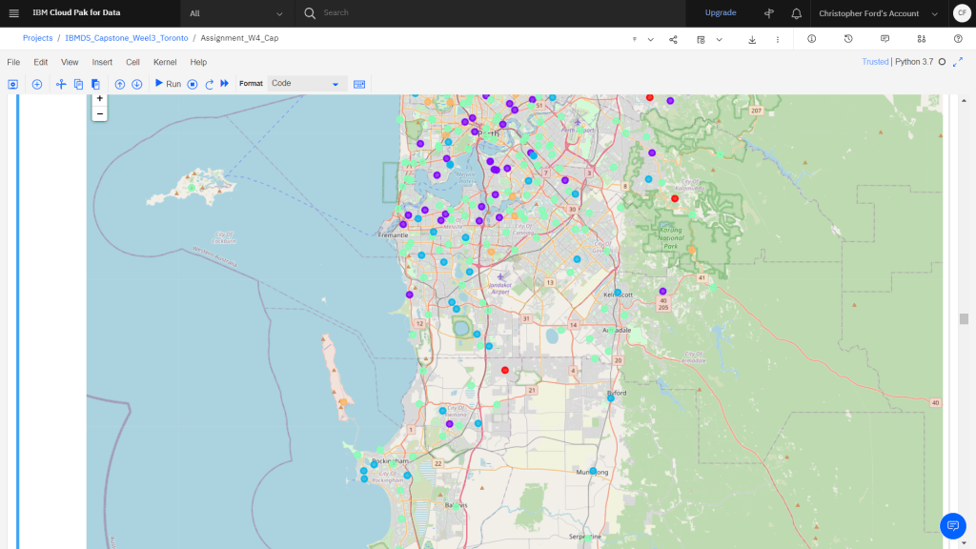Screen dimensions: 976x549
Task: Open the hamburger navigation menu
Action: click(x=13, y=13)
